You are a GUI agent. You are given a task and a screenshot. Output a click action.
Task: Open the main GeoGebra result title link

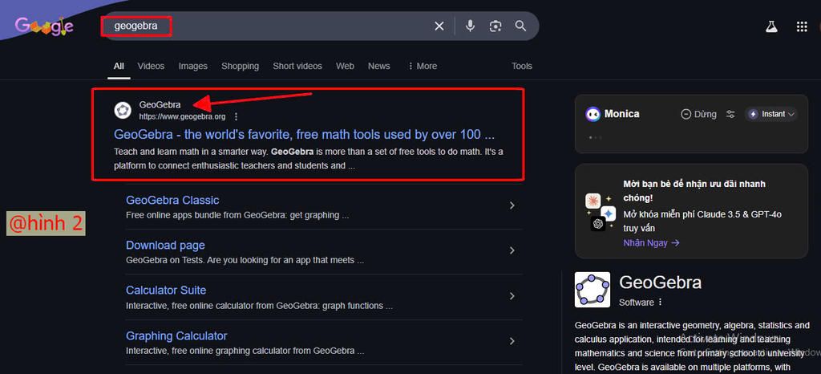pos(304,135)
